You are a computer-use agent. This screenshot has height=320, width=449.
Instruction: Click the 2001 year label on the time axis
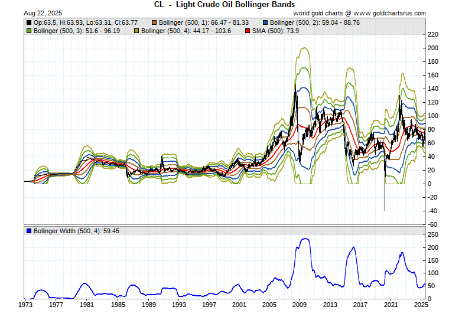pyautogui.click(x=239, y=305)
